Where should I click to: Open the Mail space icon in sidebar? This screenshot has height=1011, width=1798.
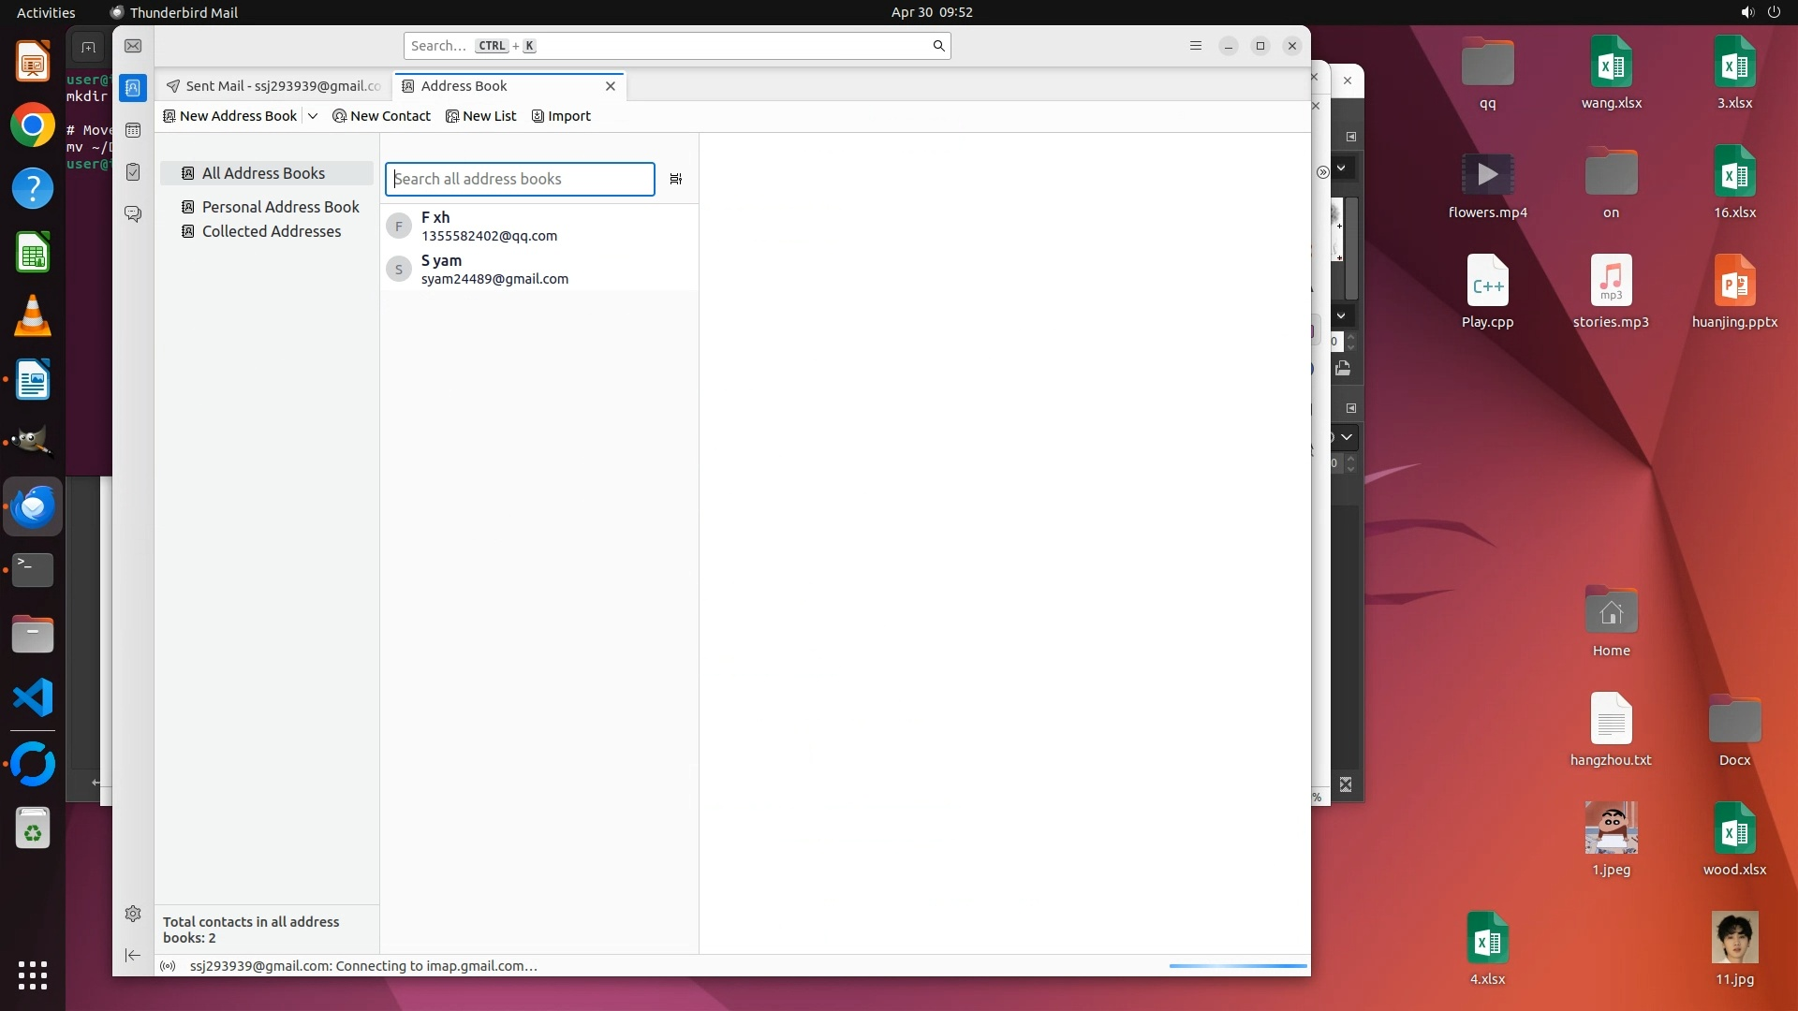133,46
